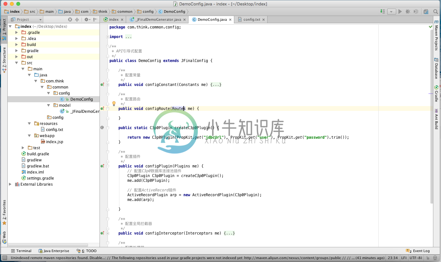The height and width of the screenshot is (262, 441).
Task: Unfold configInterceptor folded body {...}
Action: click(229, 233)
